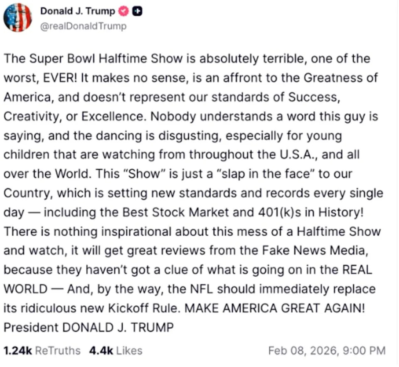
Task: Click the signature President DONALD J. TRUMP
Action: 89,327
